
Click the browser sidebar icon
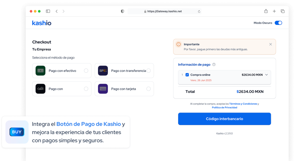click(x=48, y=11)
